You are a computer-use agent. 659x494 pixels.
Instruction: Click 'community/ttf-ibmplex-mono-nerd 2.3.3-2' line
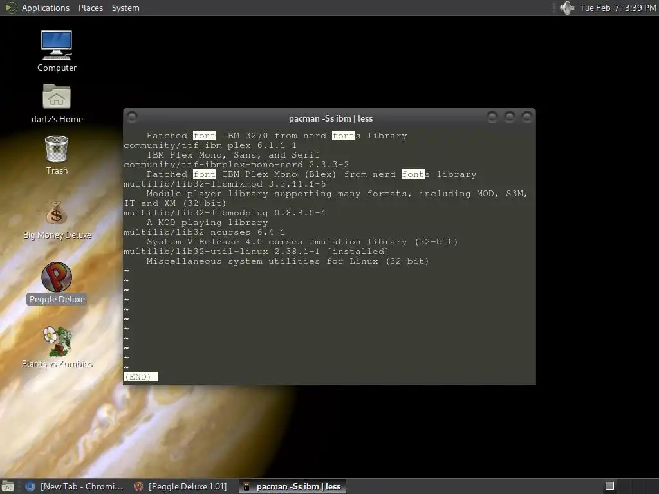(236, 165)
